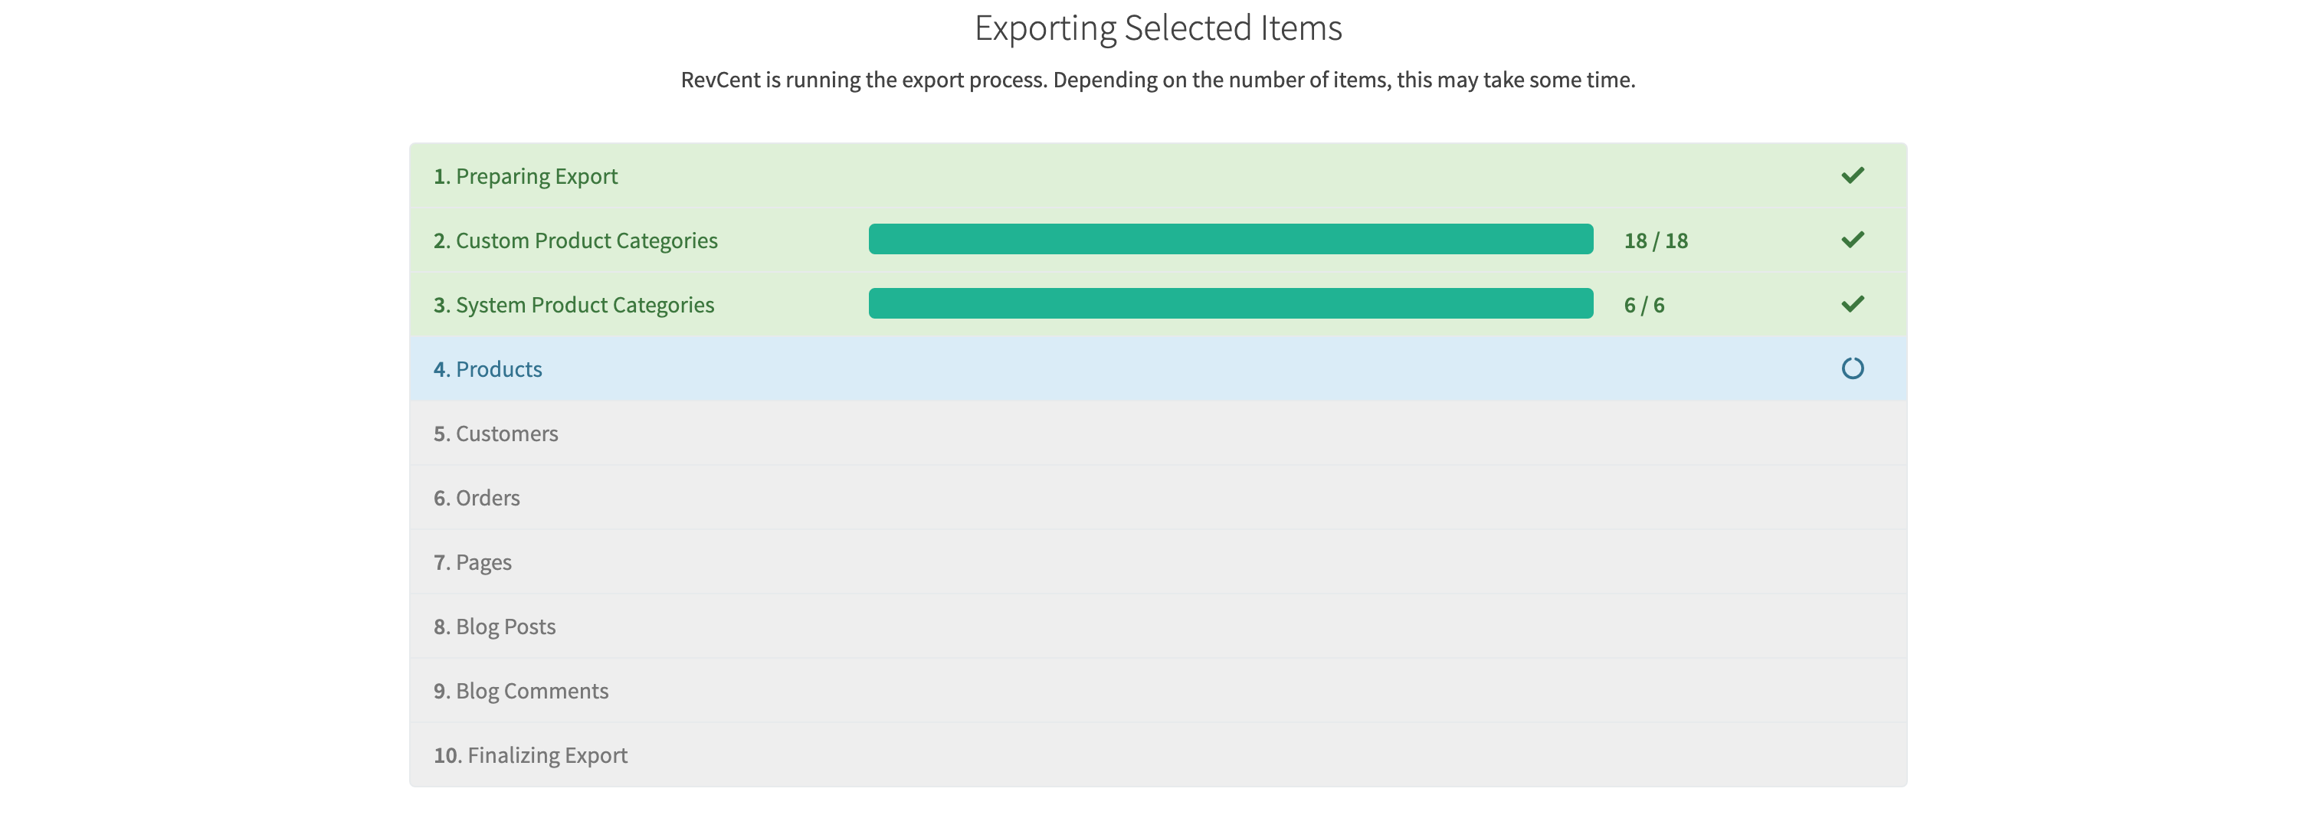Viewport: 2317px width, 818px height.
Task: Click the Preparing Export checkmark icon
Action: [x=1852, y=175]
